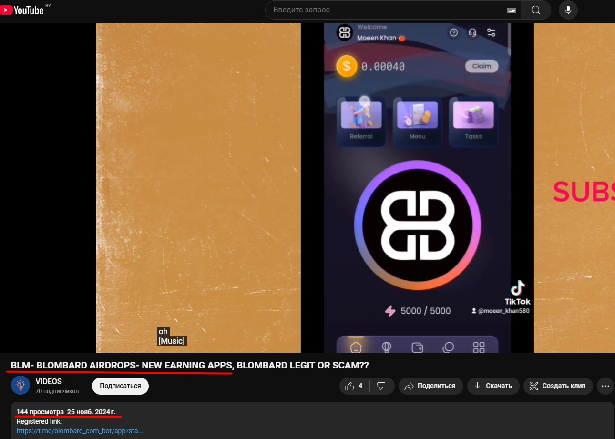Click the pink lightning energy icon
615x439 pixels.
[390, 311]
